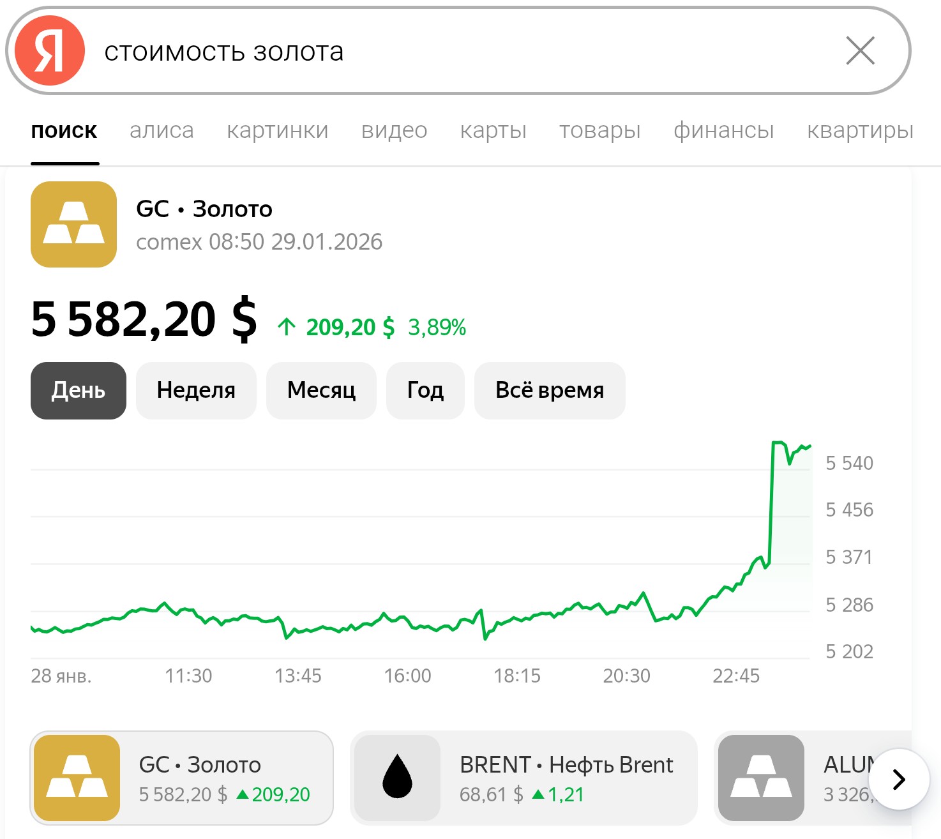
Task: Click the red Yandex logo icon
Action: pyautogui.click(x=50, y=51)
